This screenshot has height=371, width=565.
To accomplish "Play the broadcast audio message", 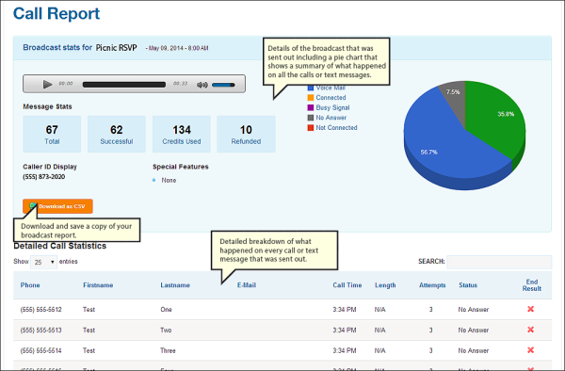I will coord(47,85).
